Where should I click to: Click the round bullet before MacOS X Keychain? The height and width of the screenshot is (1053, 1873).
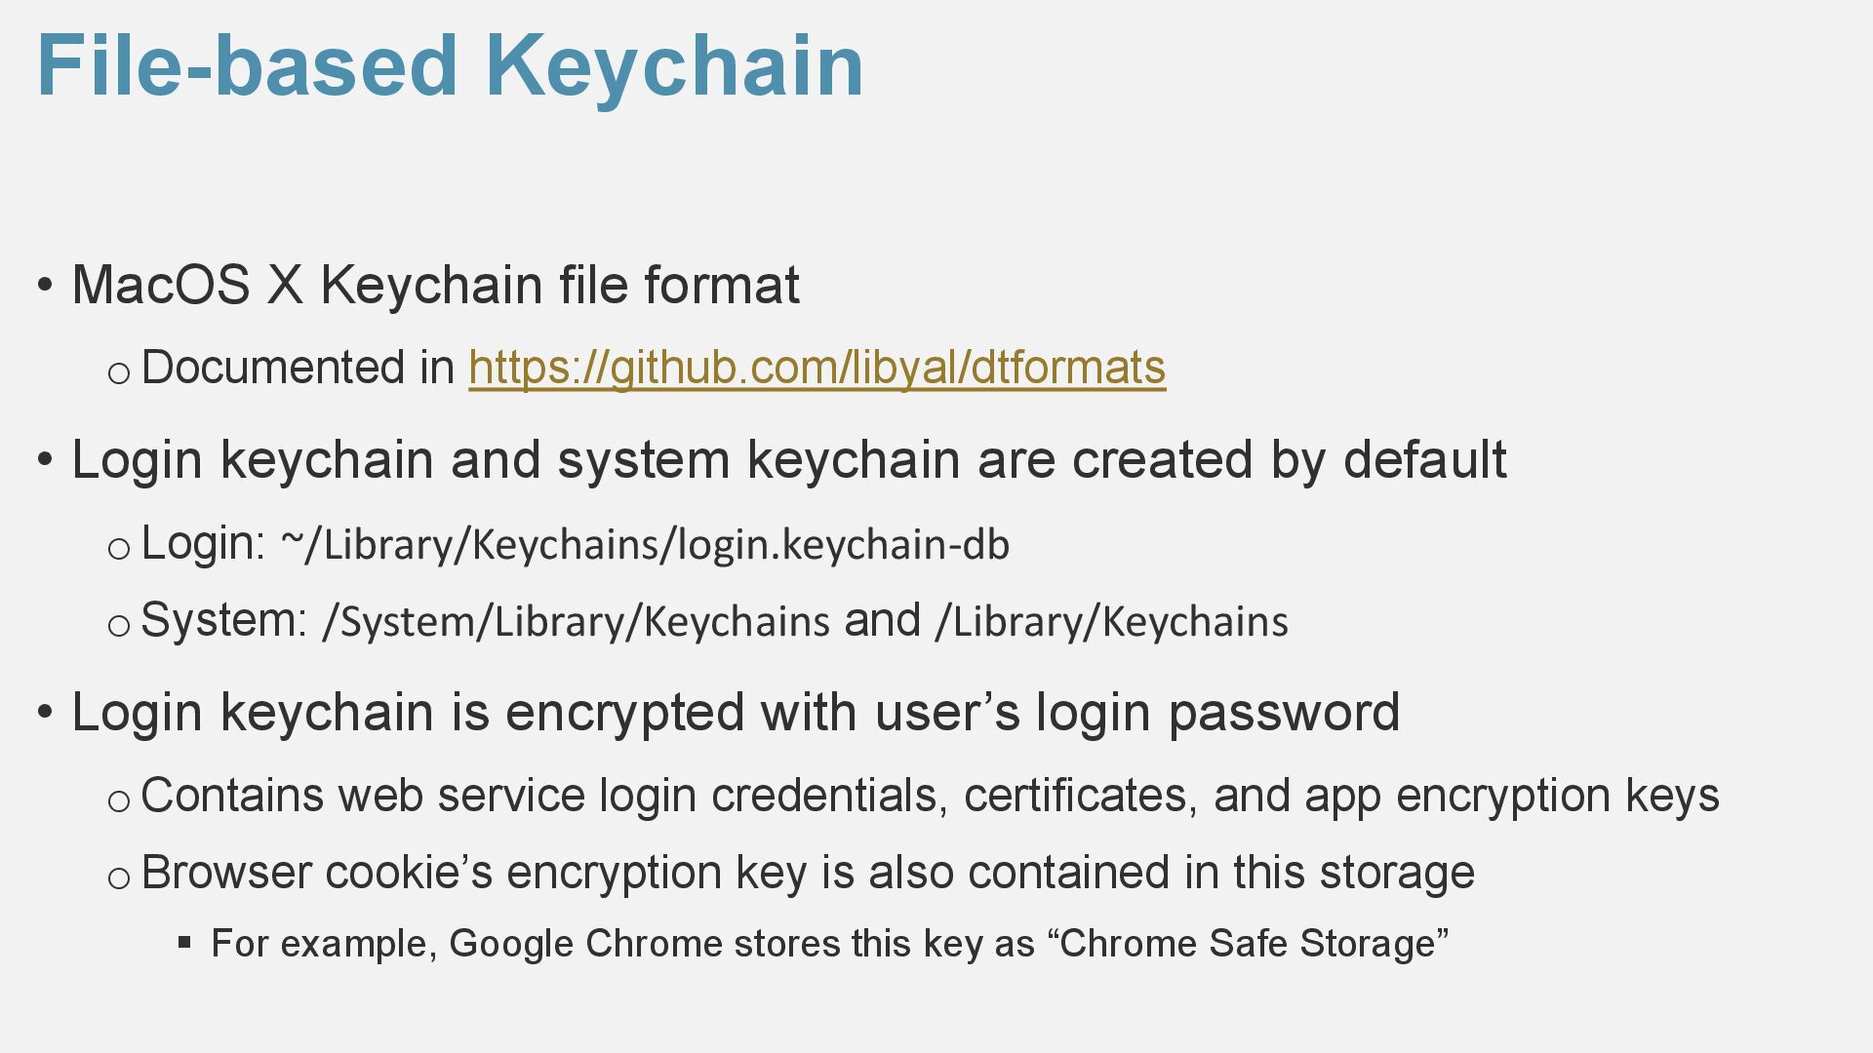pos(45,286)
